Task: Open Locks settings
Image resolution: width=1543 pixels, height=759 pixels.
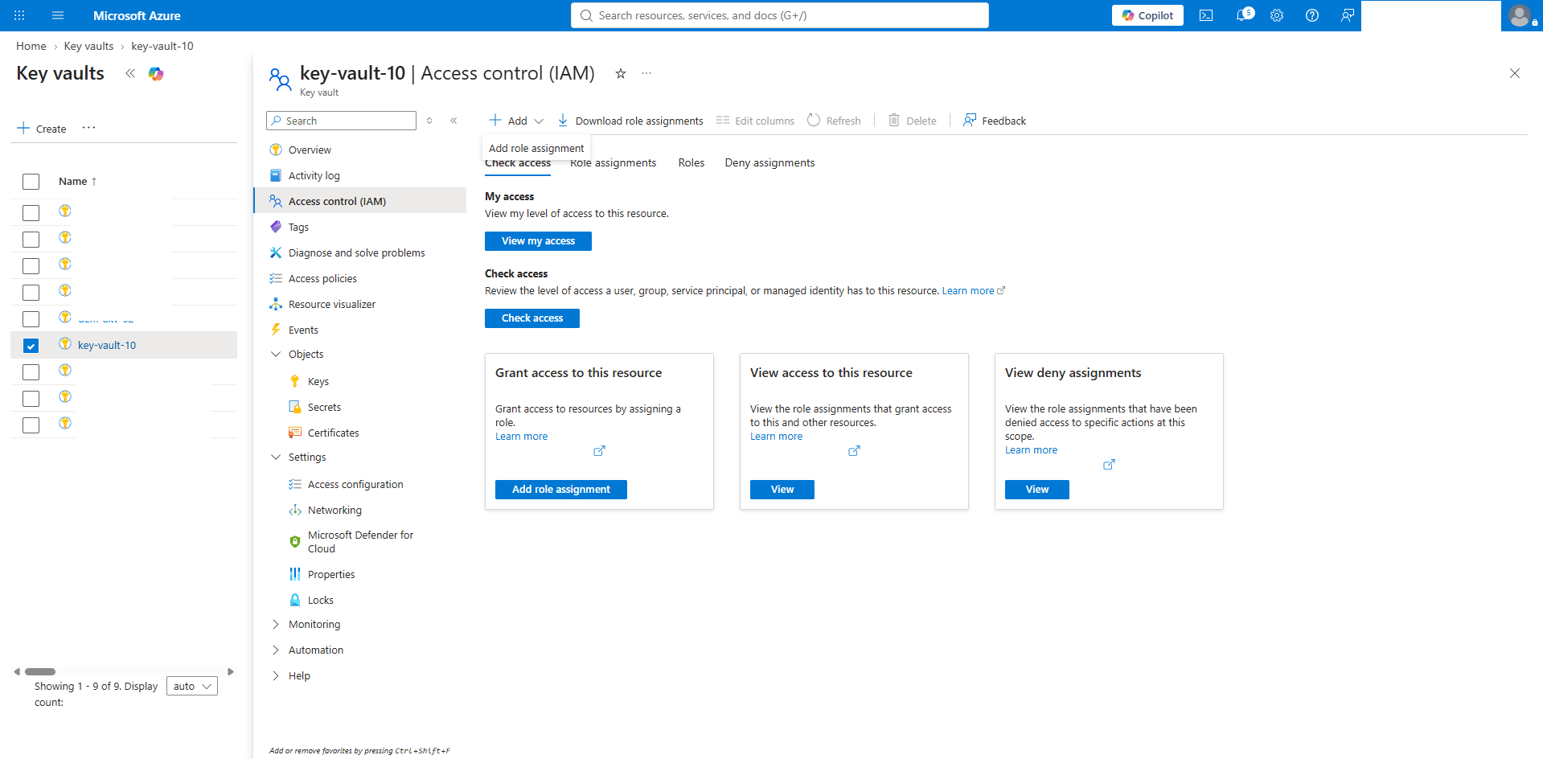Action: [320, 600]
